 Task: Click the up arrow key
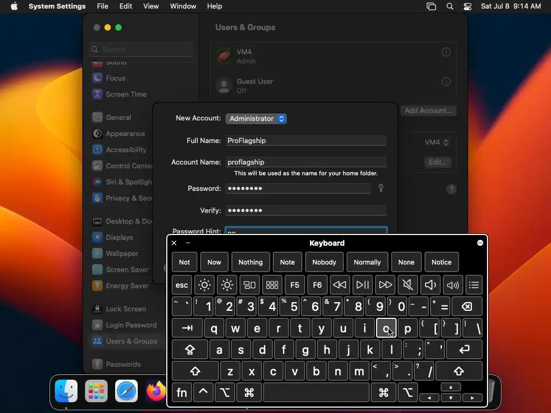[451, 387]
